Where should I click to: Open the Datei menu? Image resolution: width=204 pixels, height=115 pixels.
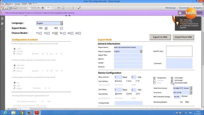coord(2,4)
